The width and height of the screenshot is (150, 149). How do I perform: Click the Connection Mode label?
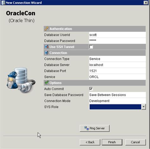[x=57, y=101]
